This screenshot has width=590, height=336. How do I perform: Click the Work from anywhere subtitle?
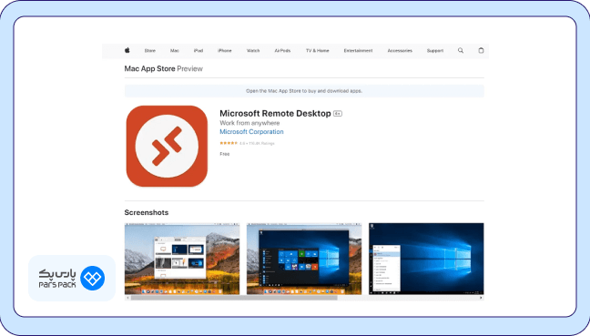[249, 123]
